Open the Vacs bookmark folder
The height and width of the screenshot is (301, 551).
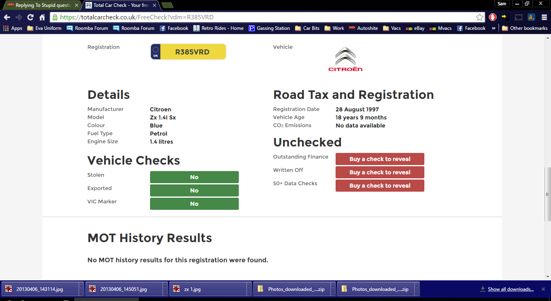392,28
